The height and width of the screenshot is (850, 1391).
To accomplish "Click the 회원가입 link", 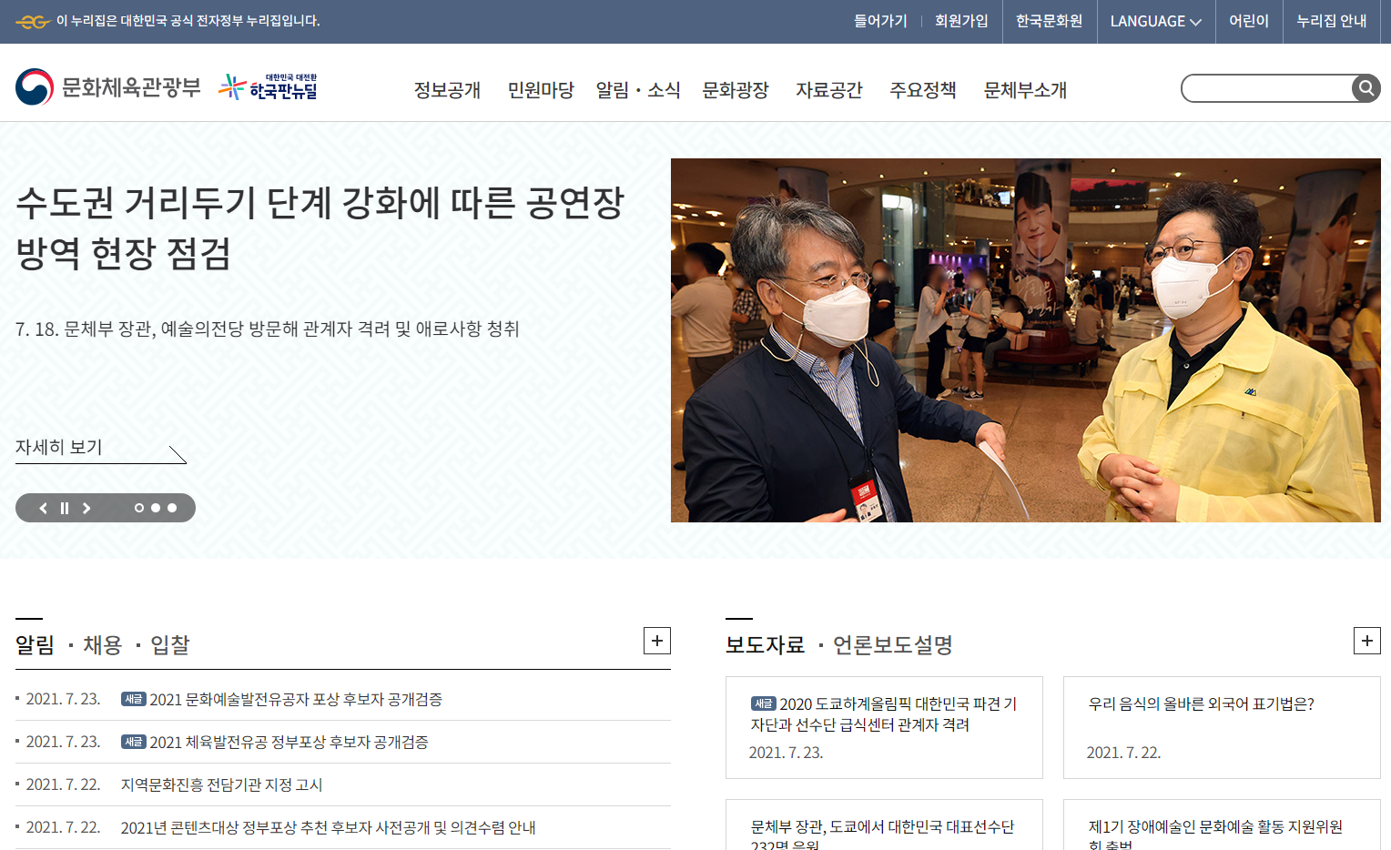I will point(961,21).
